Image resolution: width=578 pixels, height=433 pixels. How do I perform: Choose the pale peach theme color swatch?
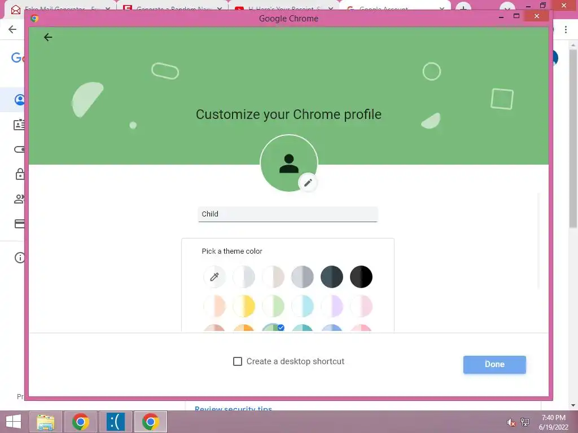[x=214, y=306]
